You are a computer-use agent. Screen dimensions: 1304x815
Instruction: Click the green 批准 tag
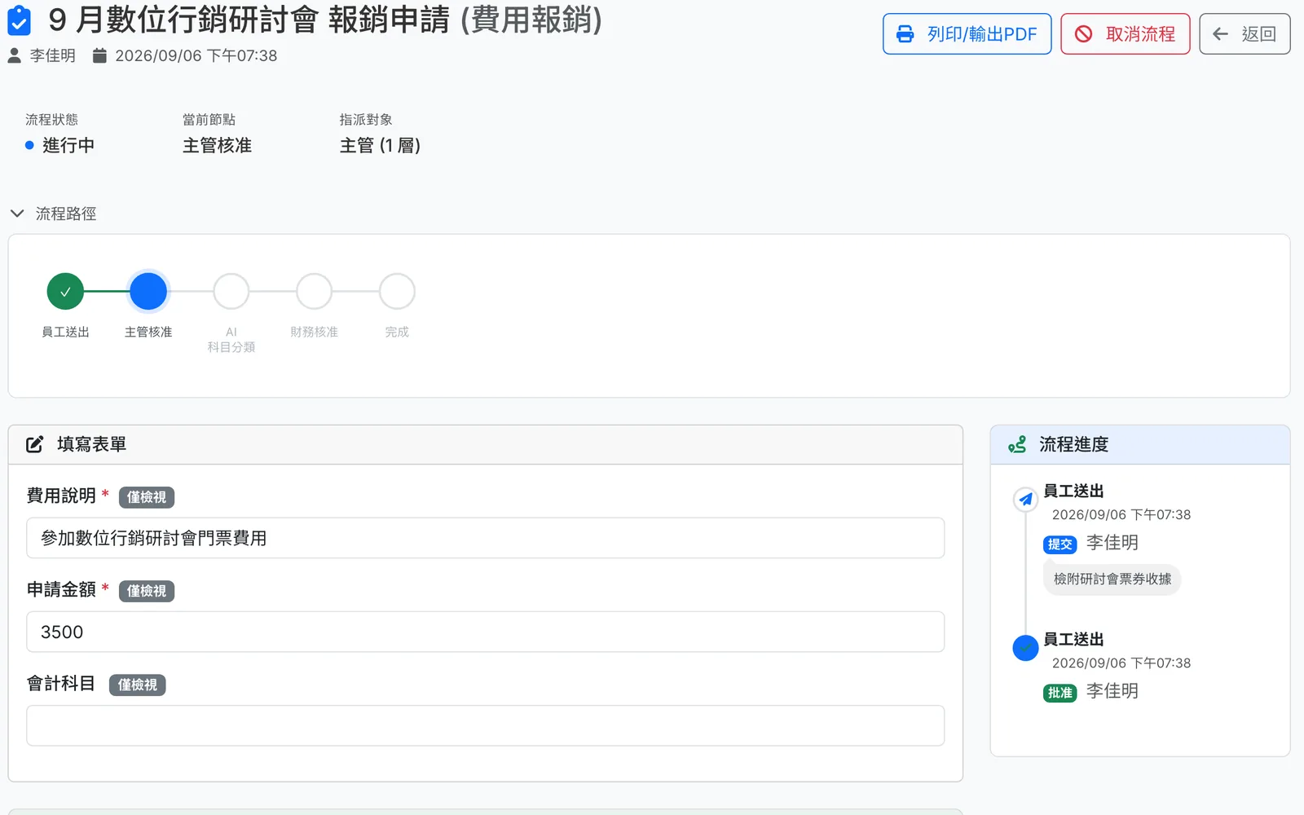coord(1059,693)
